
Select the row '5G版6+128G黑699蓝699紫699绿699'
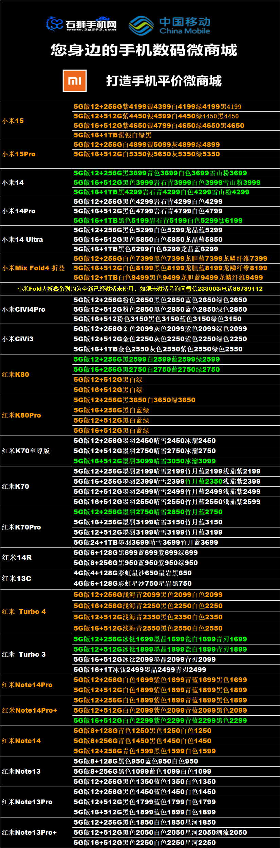[176, 553]
